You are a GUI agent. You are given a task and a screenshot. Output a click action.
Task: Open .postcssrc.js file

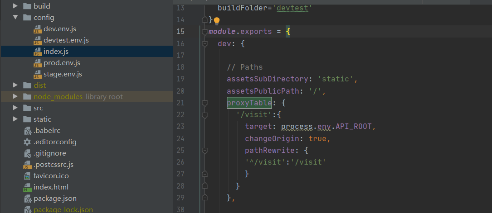(x=54, y=164)
